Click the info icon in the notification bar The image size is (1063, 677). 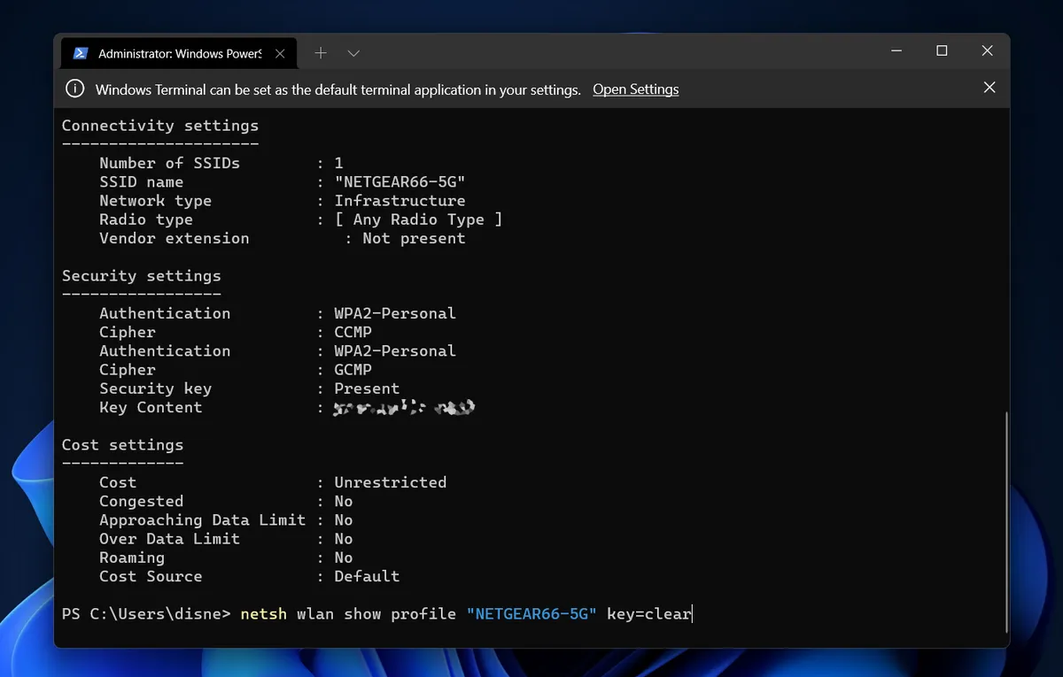(x=76, y=88)
